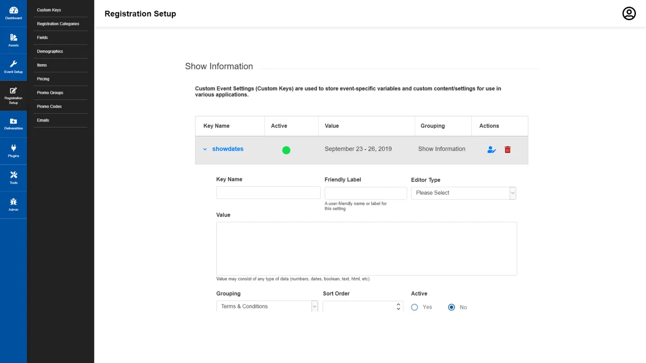Screen dimensions: 646x363
Task: Click the Show Information grouping cell
Action: [x=442, y=149]
